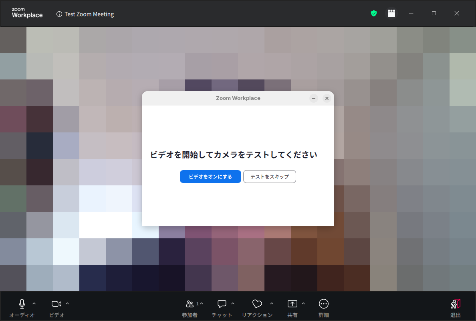Open the reactions heart icon
This screenshot has width=476, height=321.
coord(257,304)
